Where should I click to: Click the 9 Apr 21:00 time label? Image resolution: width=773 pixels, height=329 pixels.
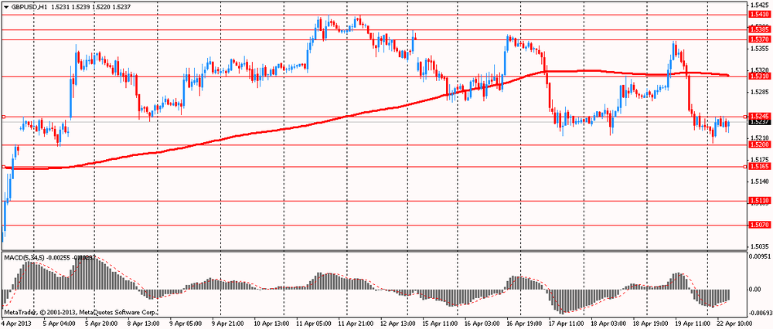coord(230,324)
